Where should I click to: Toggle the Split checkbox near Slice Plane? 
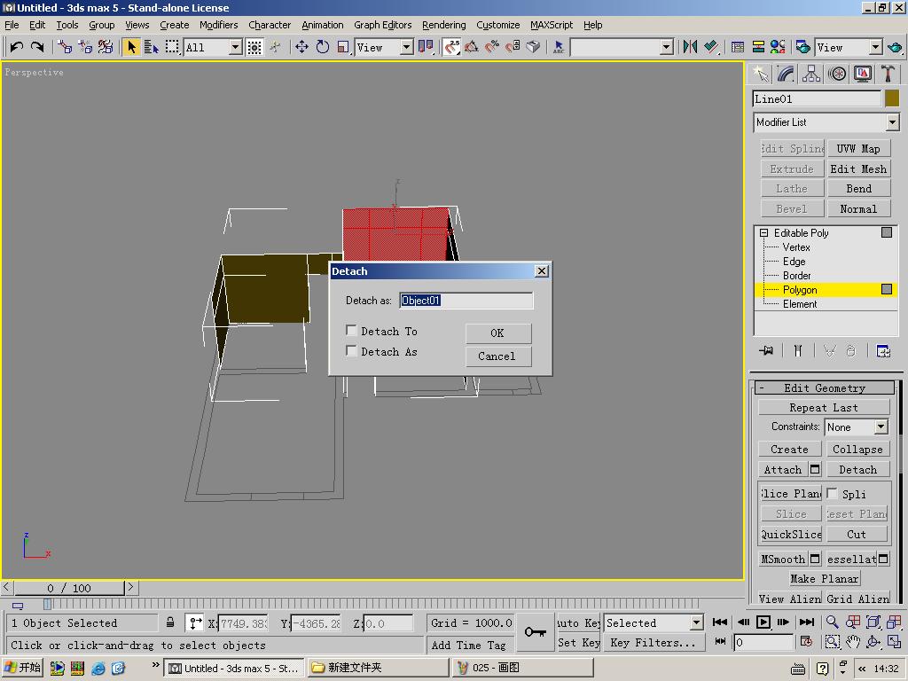832,493
